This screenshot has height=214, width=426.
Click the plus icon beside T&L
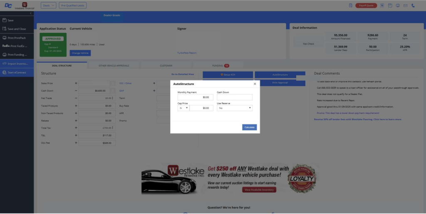point(76,135)
